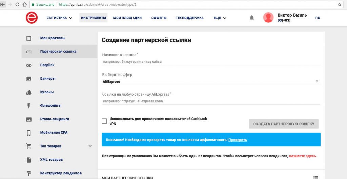The width and height of the screenshot is (347, 179).
Task: Follow the Проверить link in blue banner
Action: [238, 140]
